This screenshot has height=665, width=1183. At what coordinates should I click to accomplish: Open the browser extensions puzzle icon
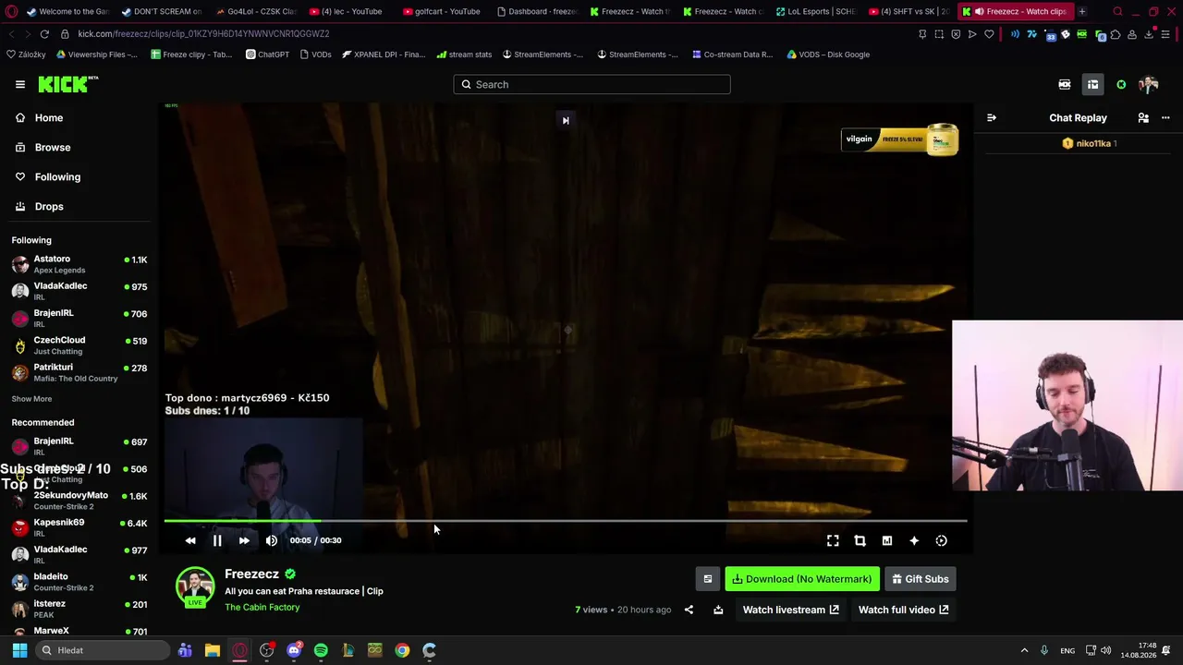pyautogui.click(x=1116, y=34)
